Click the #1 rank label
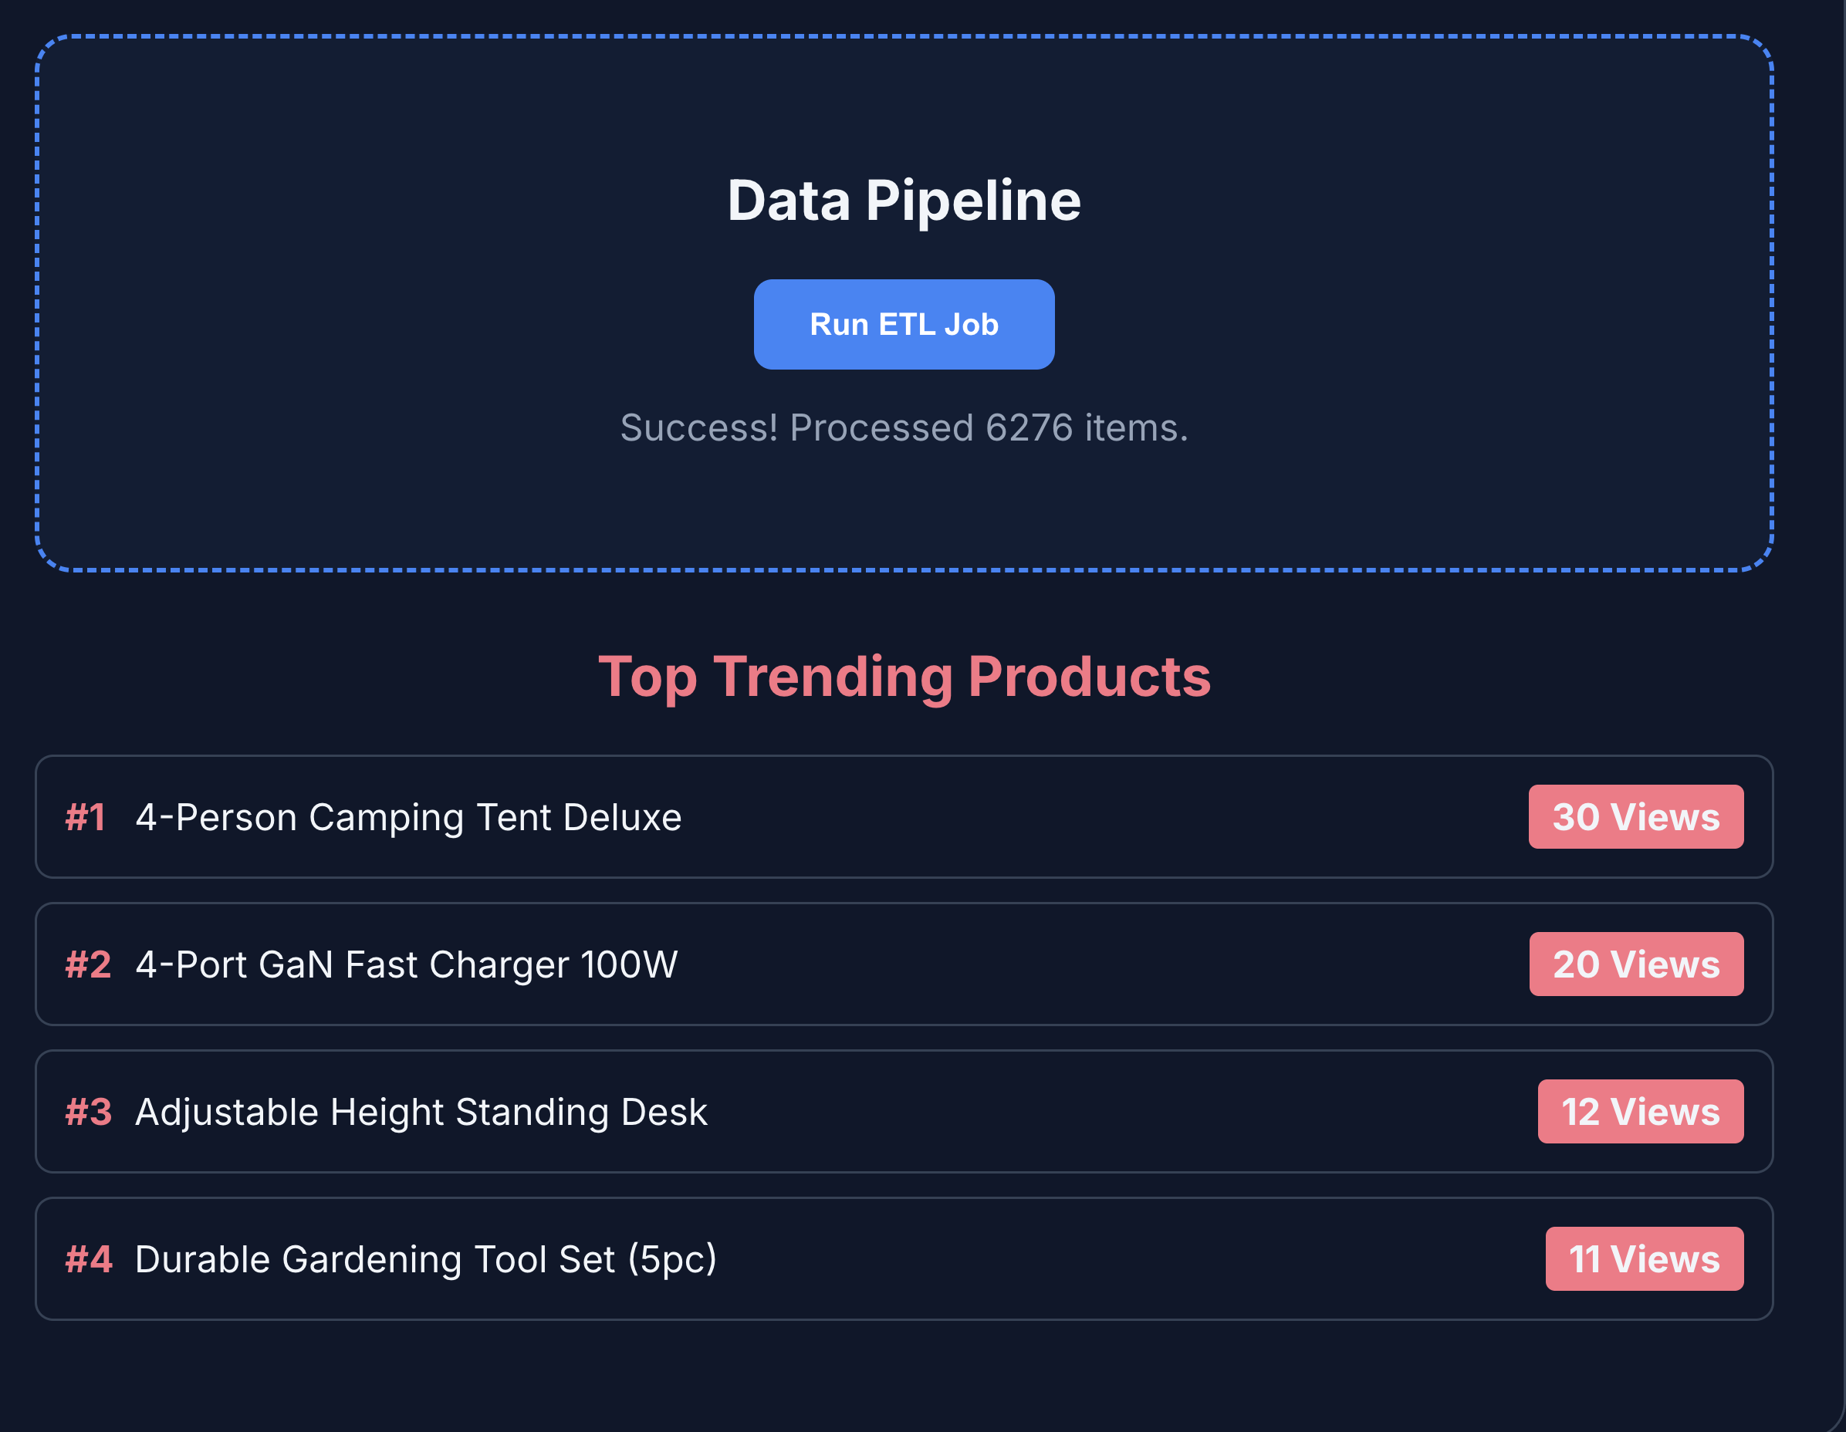The image size is (1846, 1432). (x=86, y=816)
